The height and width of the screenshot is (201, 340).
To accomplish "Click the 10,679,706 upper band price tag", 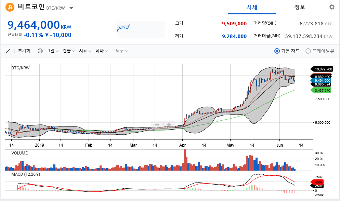I will tap(322, 69).
